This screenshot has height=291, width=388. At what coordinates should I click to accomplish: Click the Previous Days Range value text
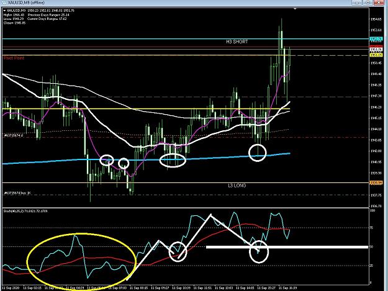tap(48, 15)
